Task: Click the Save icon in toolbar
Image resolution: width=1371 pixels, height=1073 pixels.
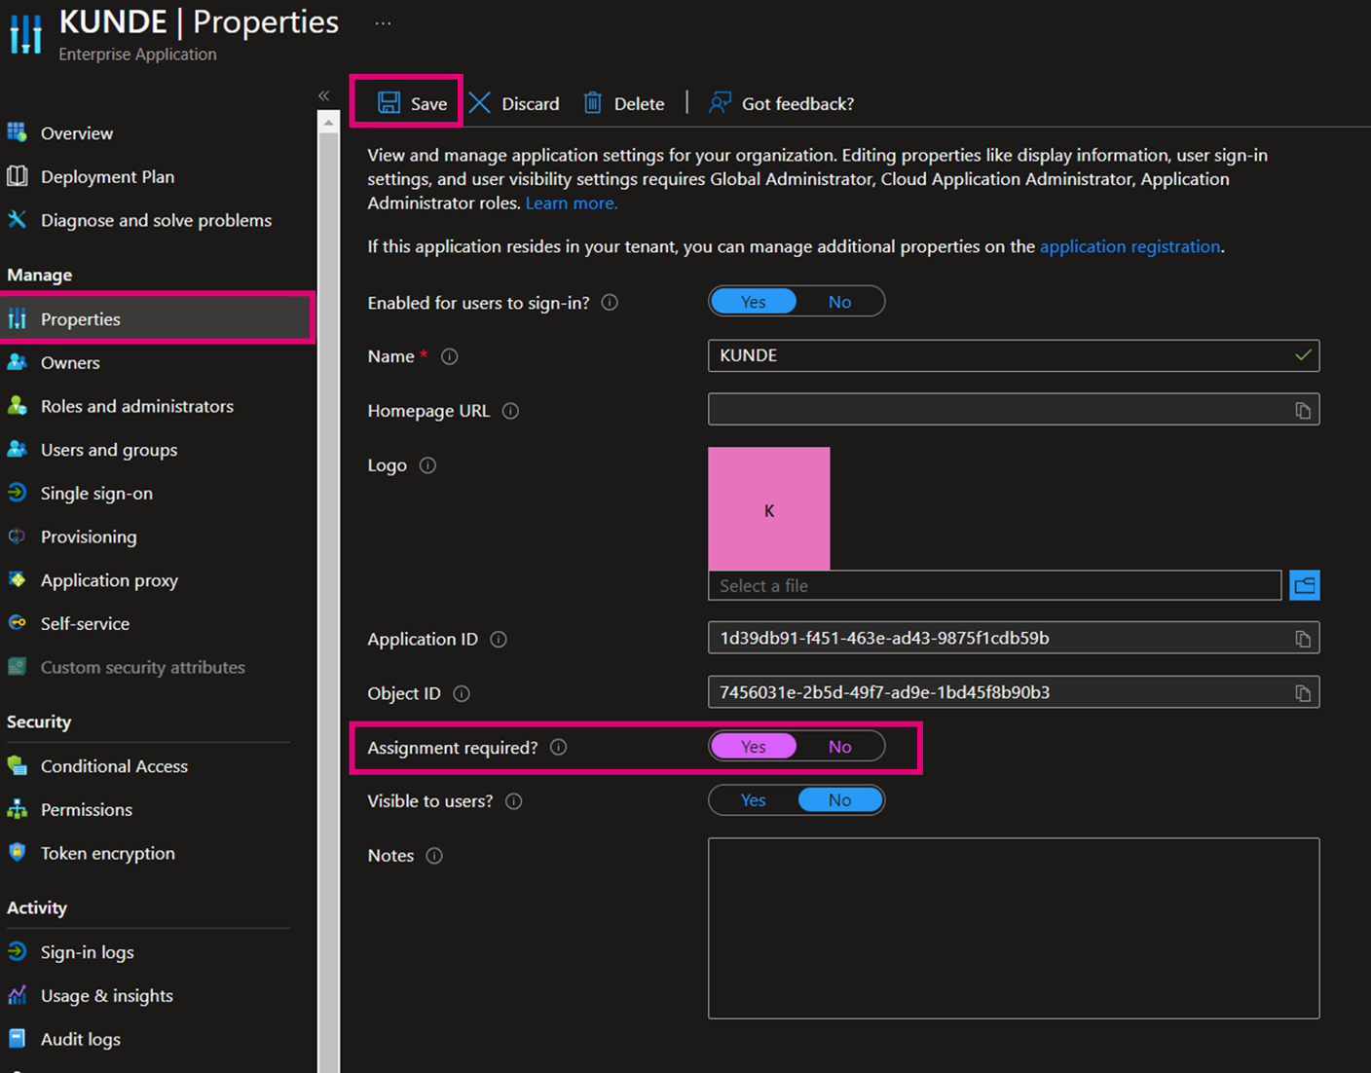Action: [389, 103]
